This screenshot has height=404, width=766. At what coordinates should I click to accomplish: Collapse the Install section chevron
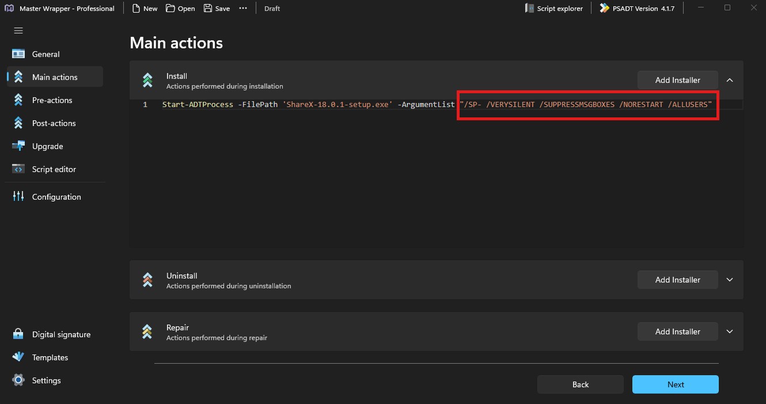tap(730, 80)
